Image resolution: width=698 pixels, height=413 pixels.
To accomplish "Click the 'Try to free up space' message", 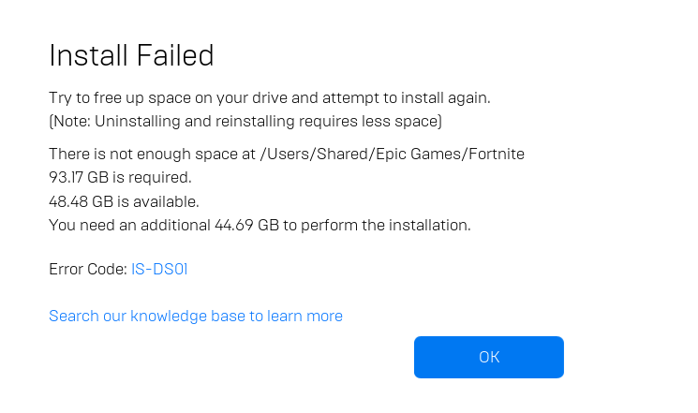I will 270,98.
